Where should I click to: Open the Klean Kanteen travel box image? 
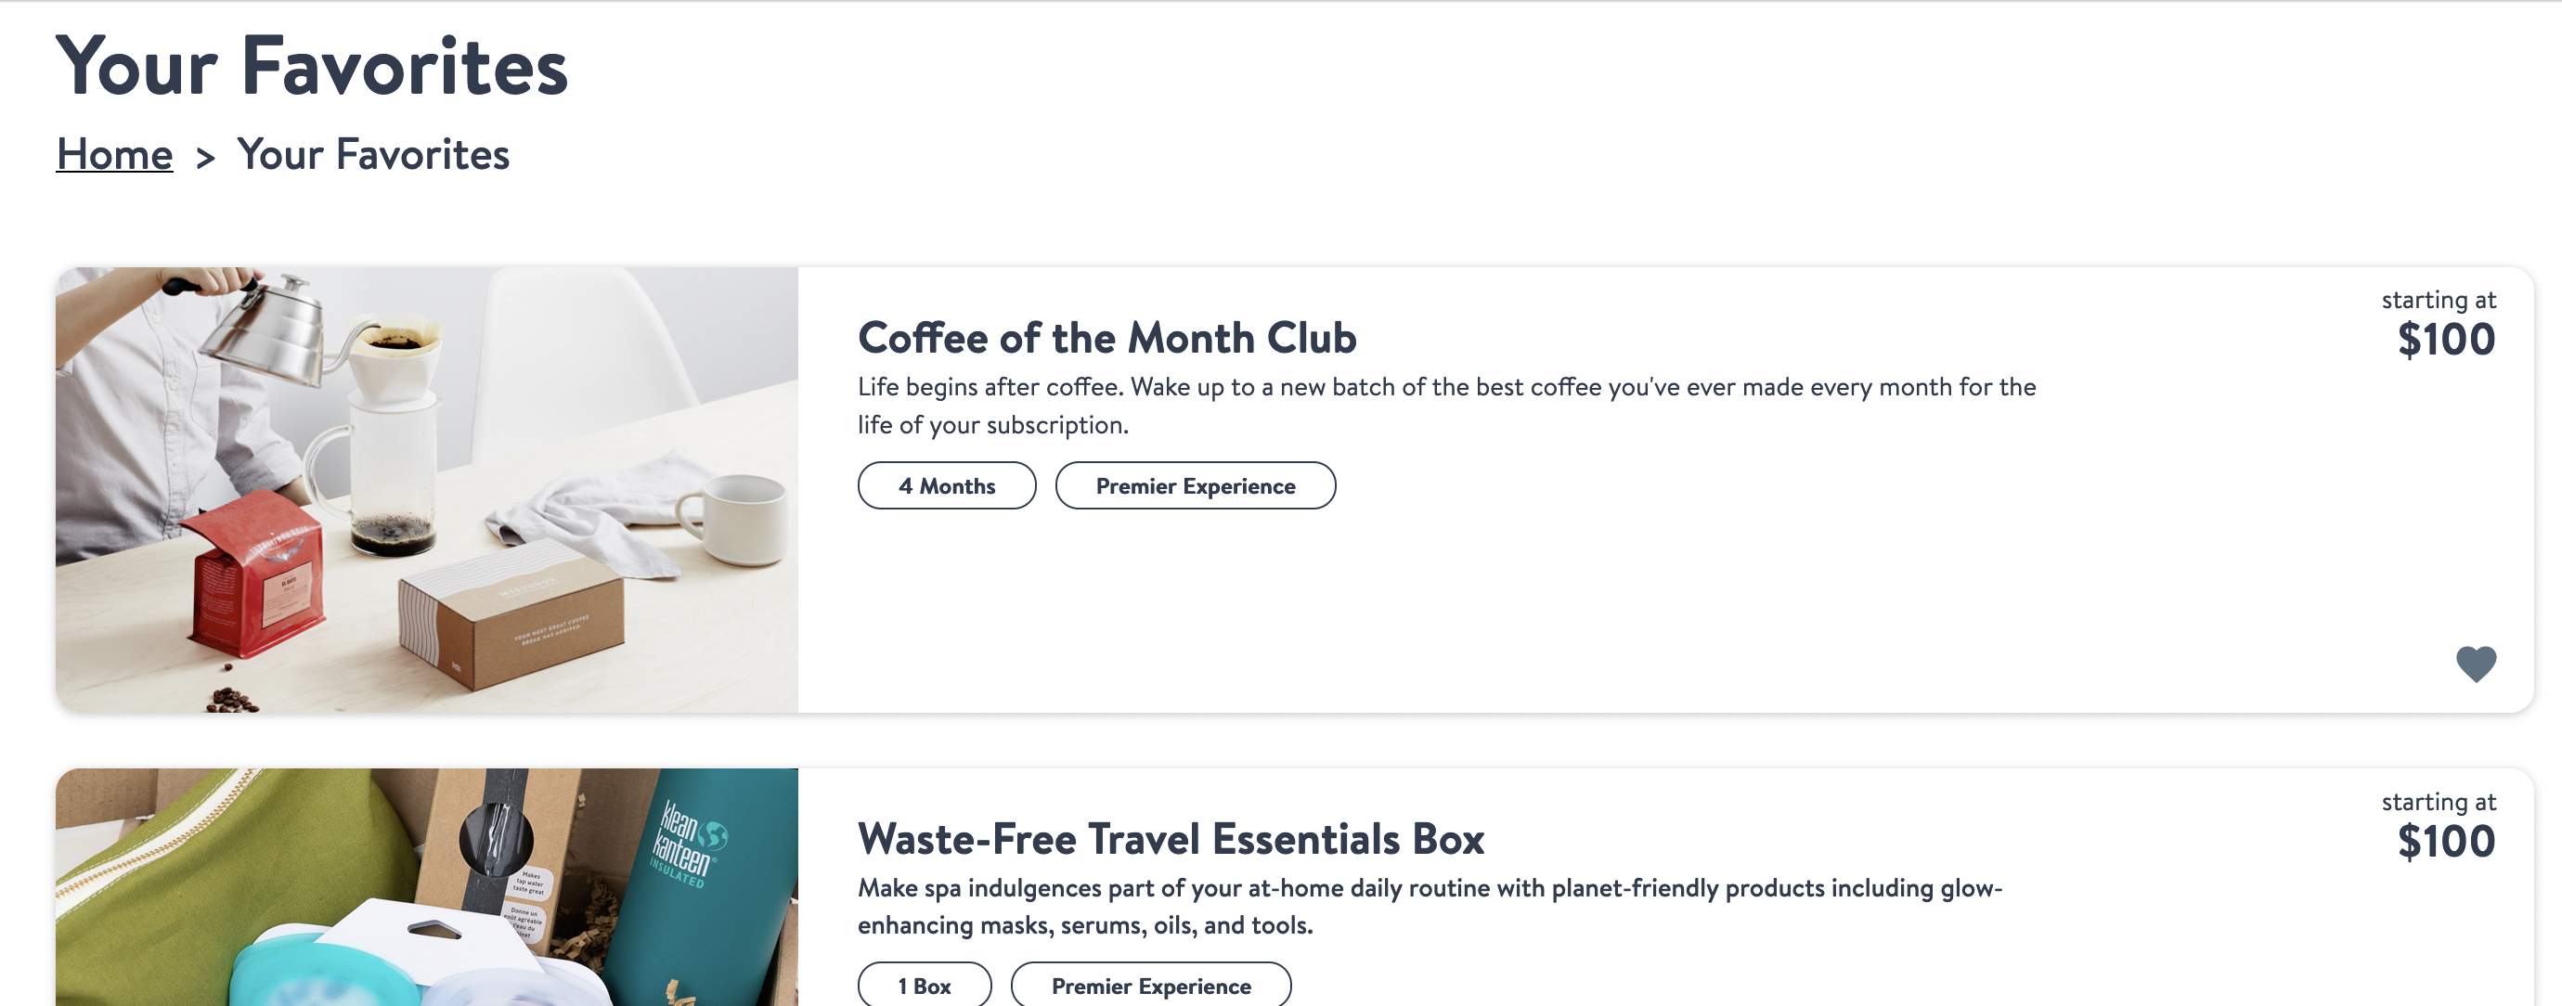[427, 886]
